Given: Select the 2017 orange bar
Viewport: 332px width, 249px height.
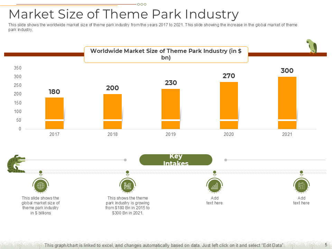Looking at the screenshot, I should 54,113.
